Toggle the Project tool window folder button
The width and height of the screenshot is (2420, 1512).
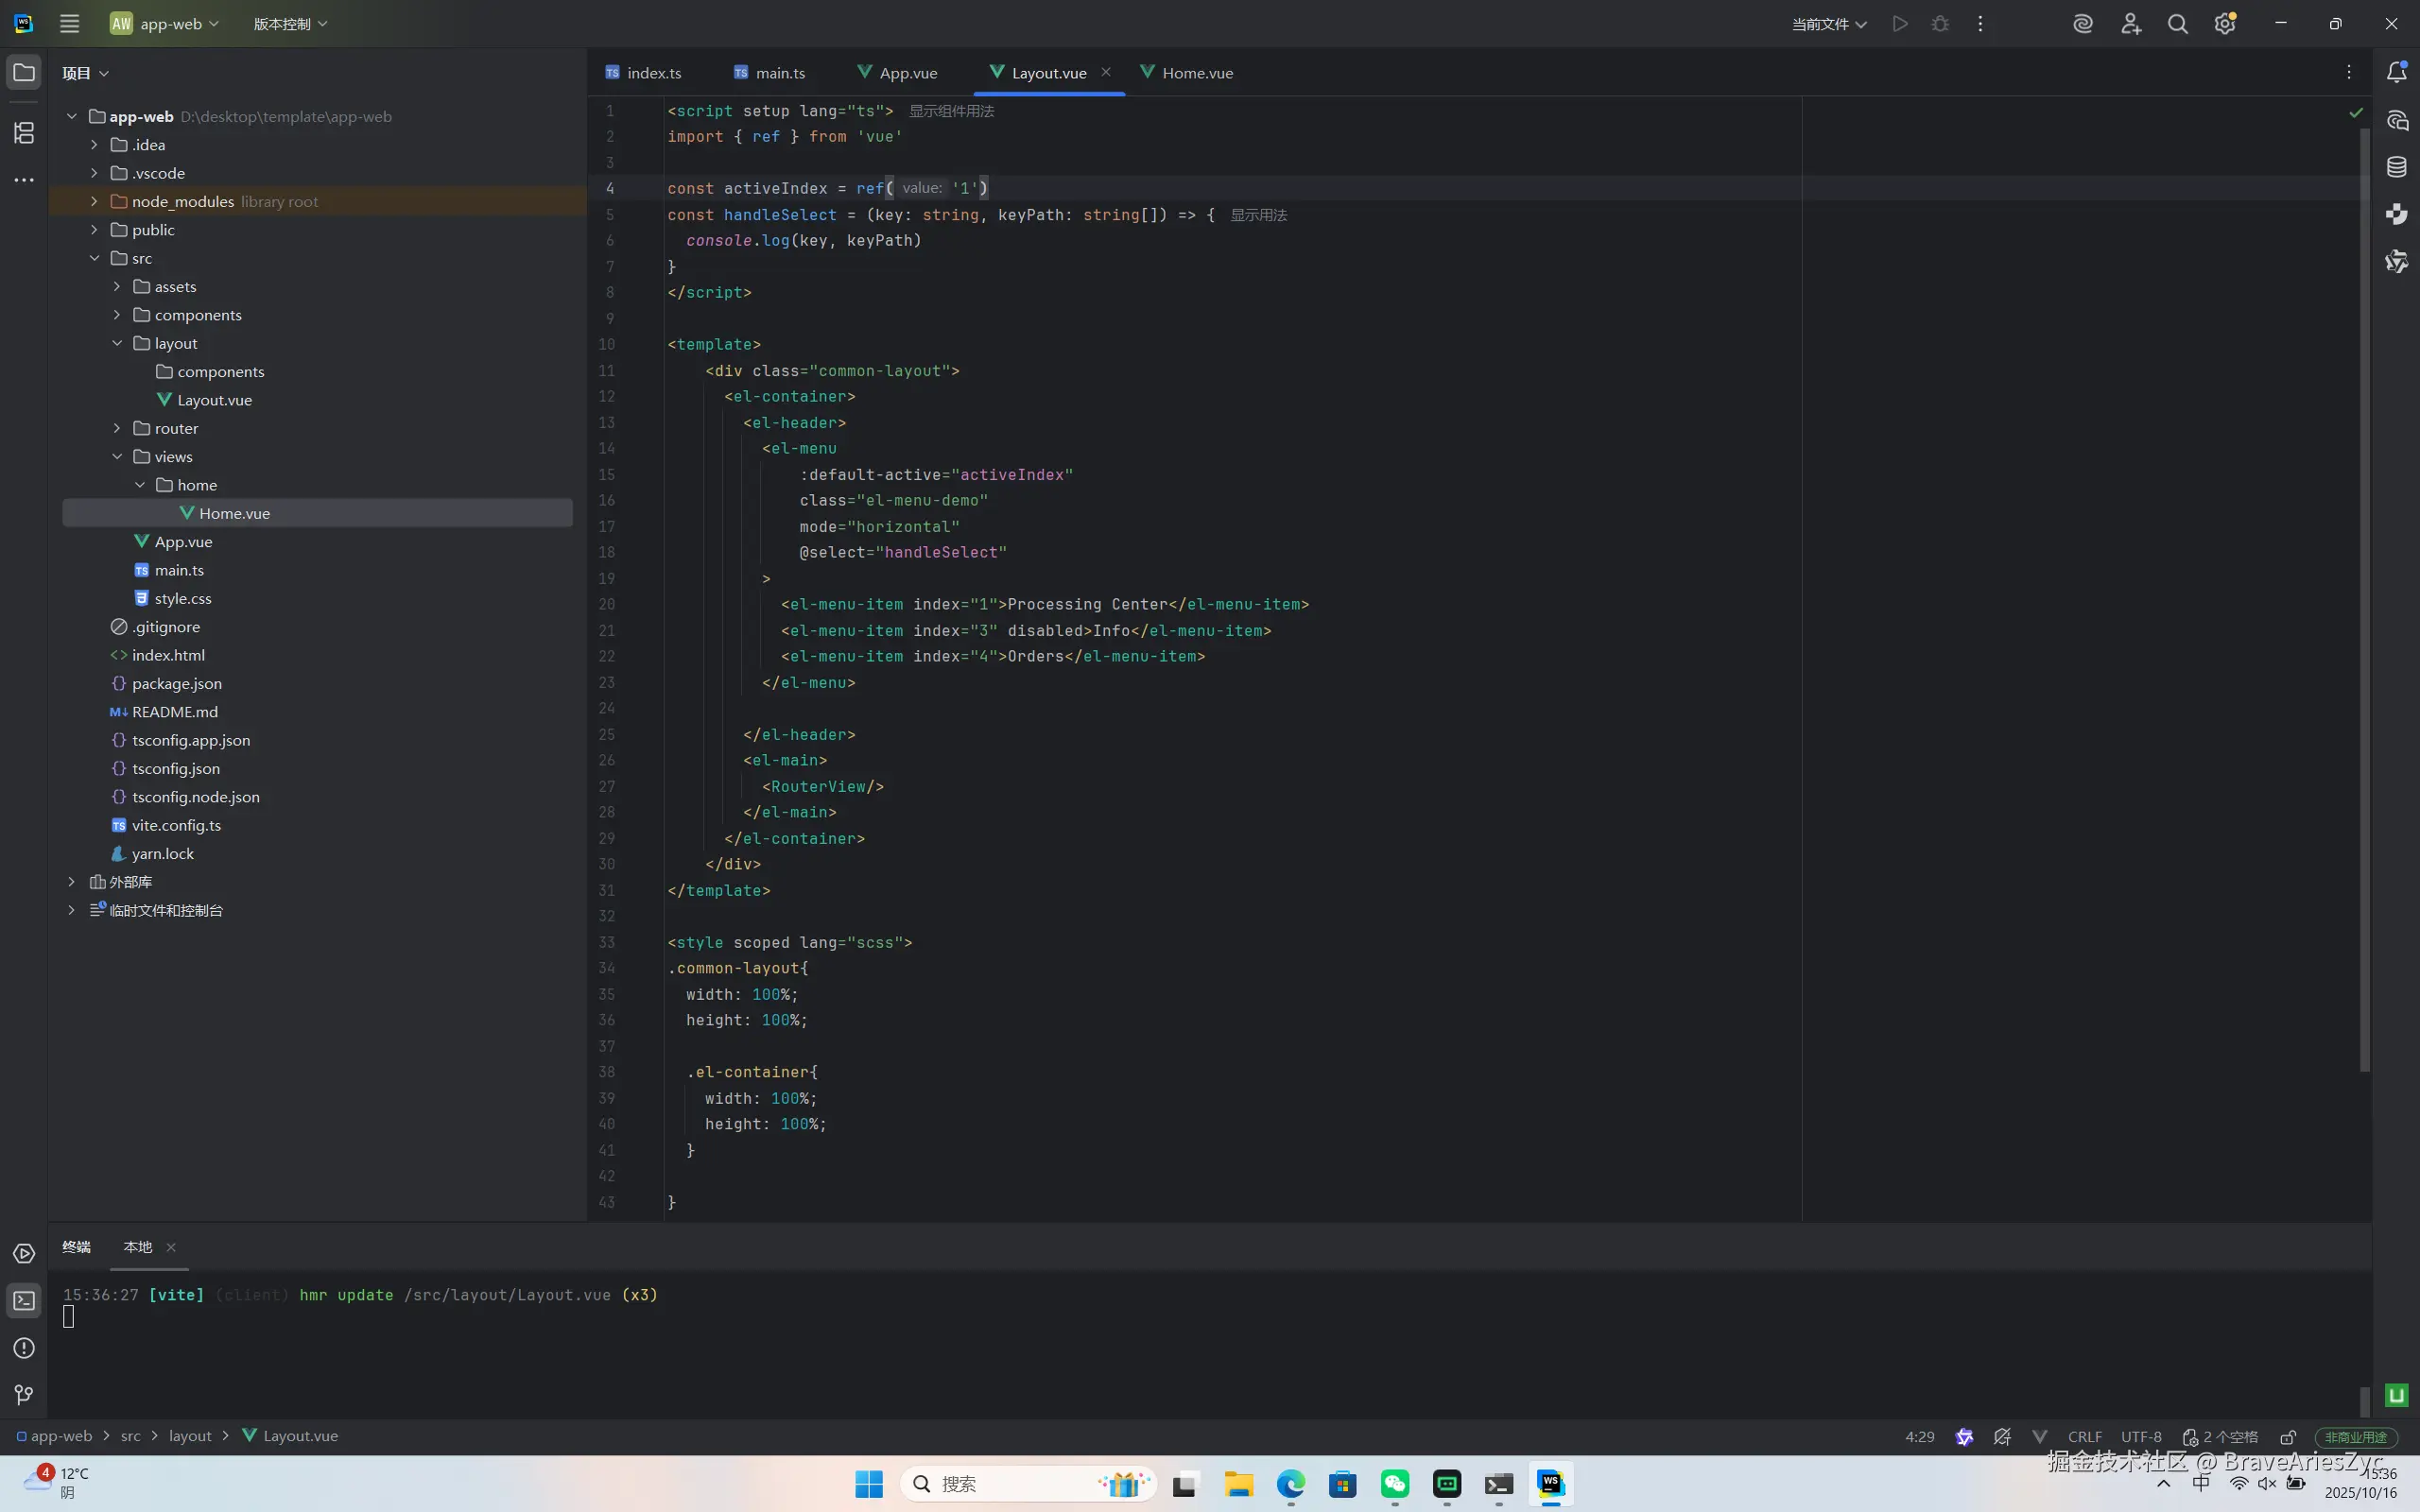click(x=24, y=73)
